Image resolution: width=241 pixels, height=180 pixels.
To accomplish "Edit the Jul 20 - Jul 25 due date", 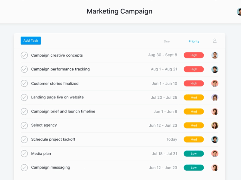I will [x=164, y=97].
